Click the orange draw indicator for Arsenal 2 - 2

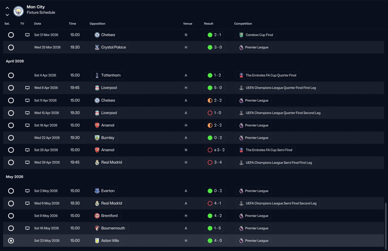pos(210,125)
